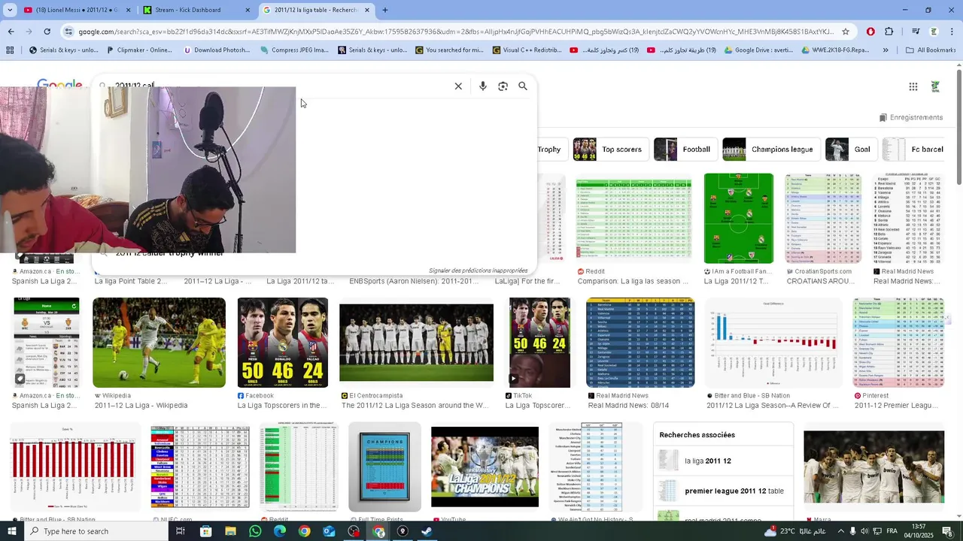Screen dimensions: 963x541
Task: Click the address bar URL
Action: pos(455,32)
